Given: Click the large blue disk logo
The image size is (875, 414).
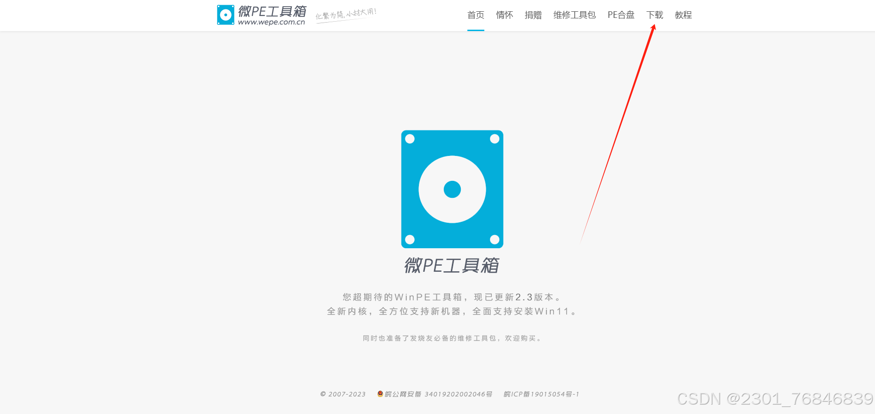Looking at the screenshot, I should click(x=452, y=189).
